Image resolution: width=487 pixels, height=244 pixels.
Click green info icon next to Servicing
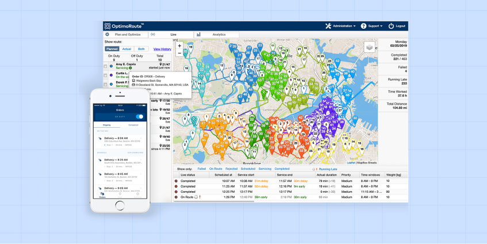pyautogui.click(x=131, y=68)
